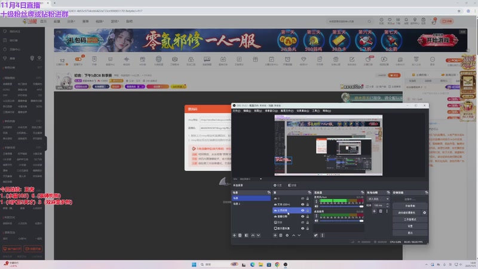The width and height of the screenshot is (478, 269).
Task: Add a new scene in OBS
Action: click(x=234, y=236)
